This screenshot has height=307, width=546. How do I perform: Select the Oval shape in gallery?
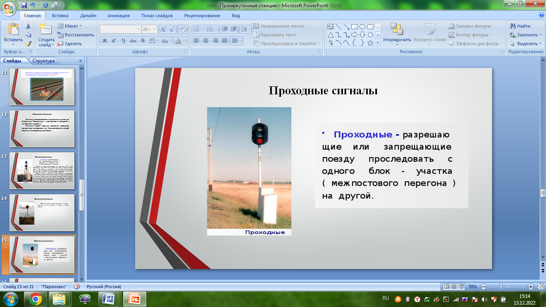(362, 27)
